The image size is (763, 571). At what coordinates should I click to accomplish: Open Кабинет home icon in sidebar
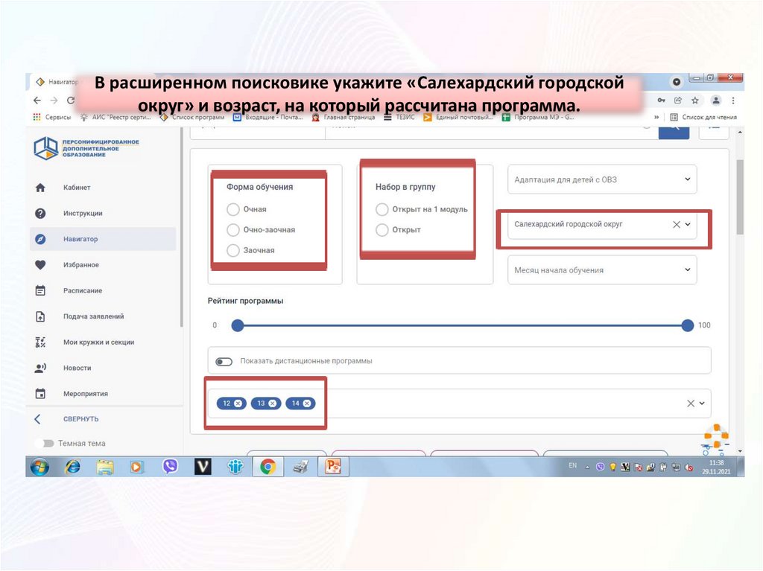pos(40,188)
